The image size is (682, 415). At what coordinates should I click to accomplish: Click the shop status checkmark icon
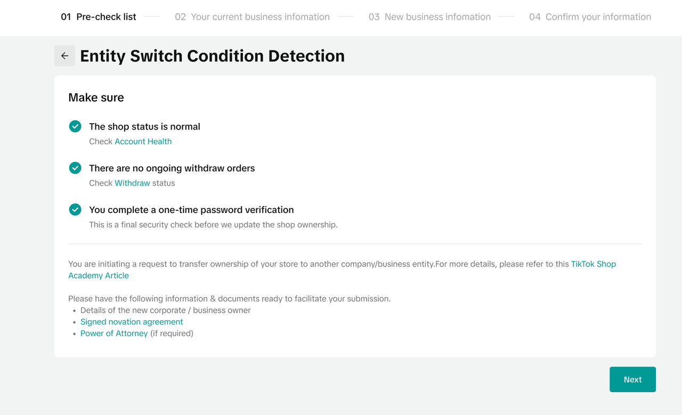[75, 126]
